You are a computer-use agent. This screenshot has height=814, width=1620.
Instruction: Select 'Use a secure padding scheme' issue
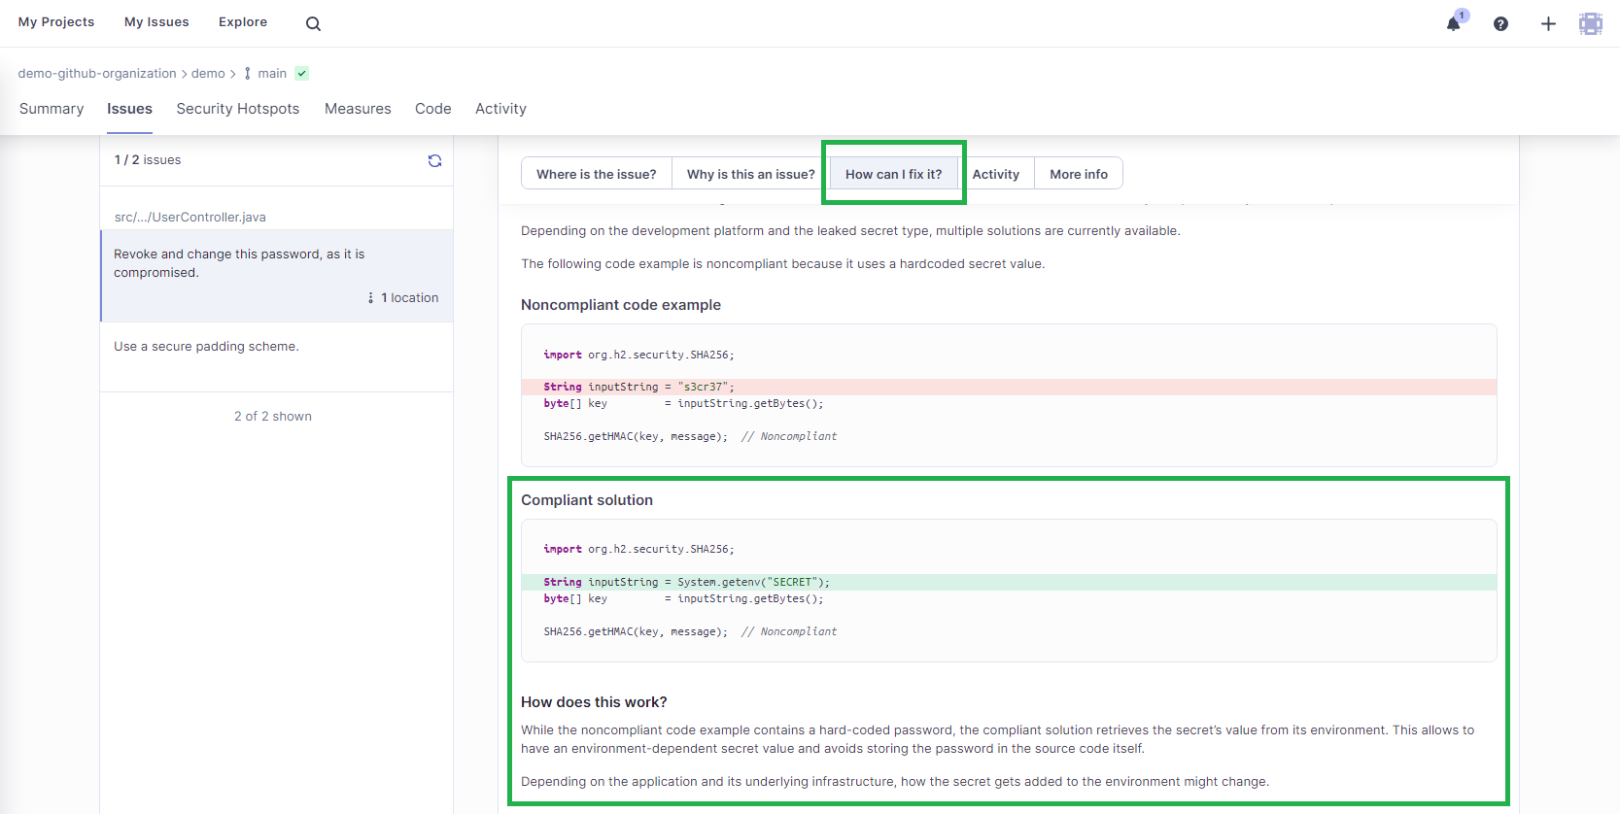(206, 347)
